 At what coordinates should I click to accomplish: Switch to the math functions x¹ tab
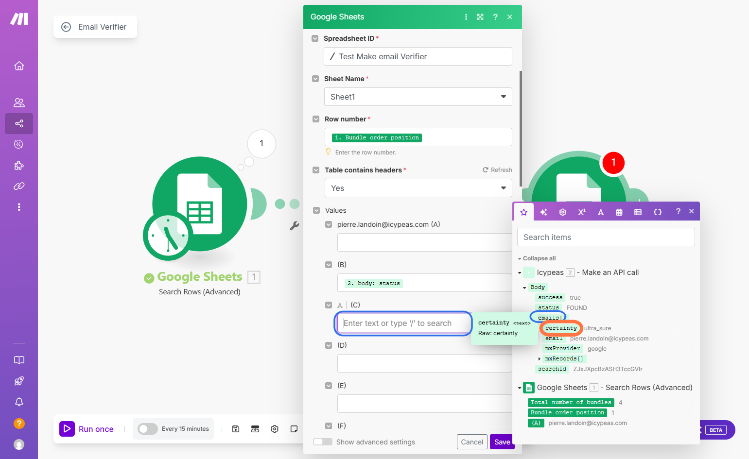(582, 212)
